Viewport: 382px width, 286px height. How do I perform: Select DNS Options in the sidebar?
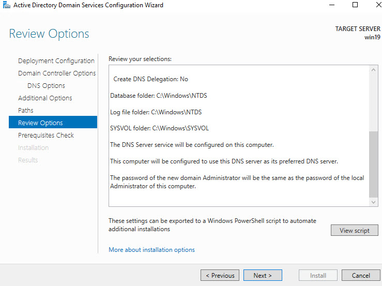[46, 86]
